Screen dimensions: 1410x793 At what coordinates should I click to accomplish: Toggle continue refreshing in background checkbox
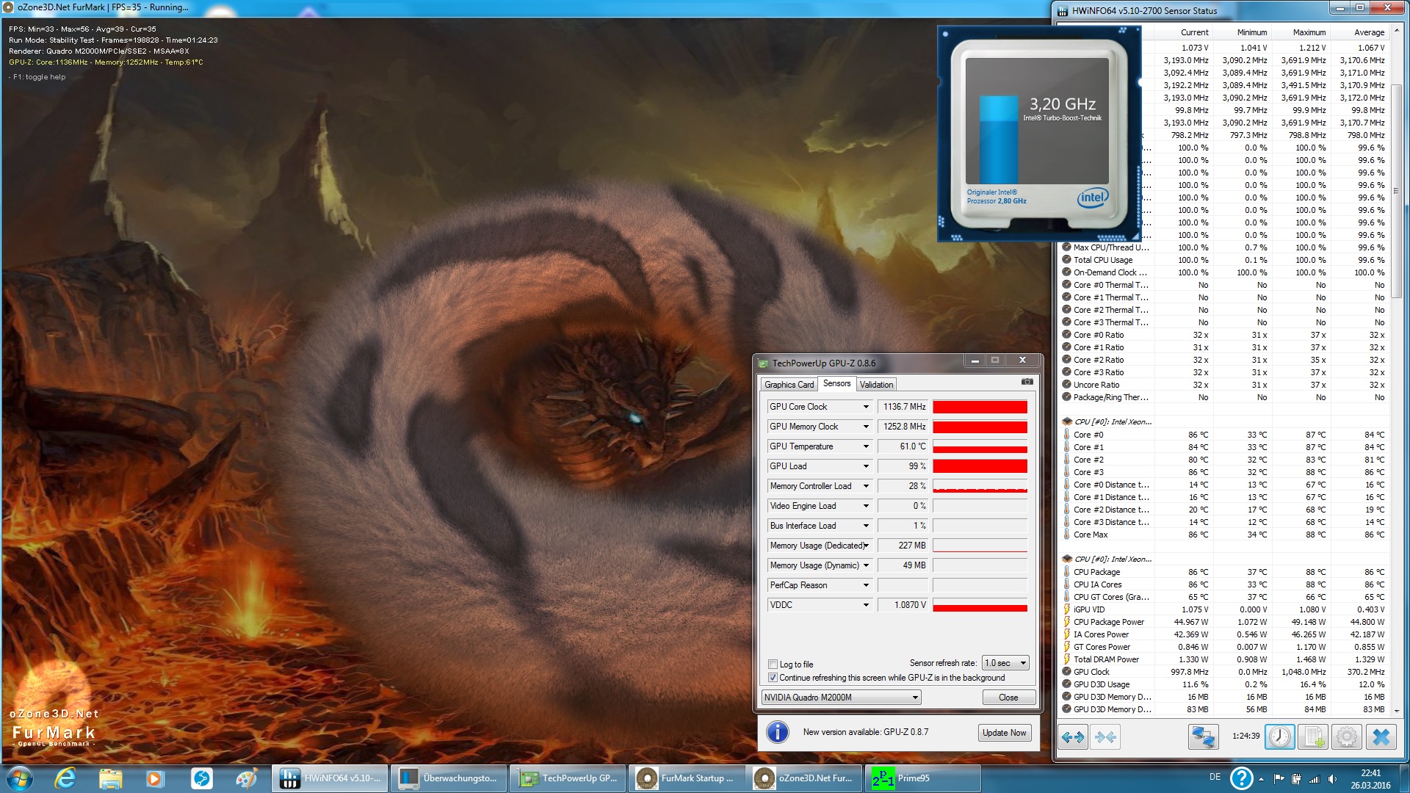[773, 678]
